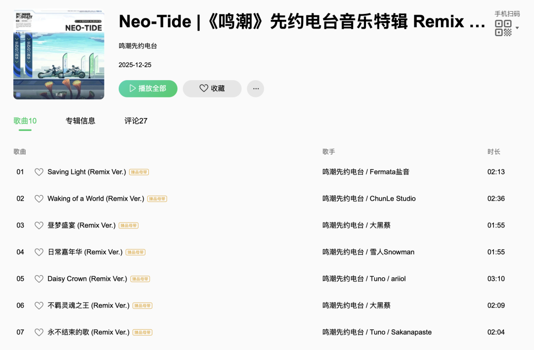Open the 鸣潮先约电台 artist link under title

coord(137,46)
